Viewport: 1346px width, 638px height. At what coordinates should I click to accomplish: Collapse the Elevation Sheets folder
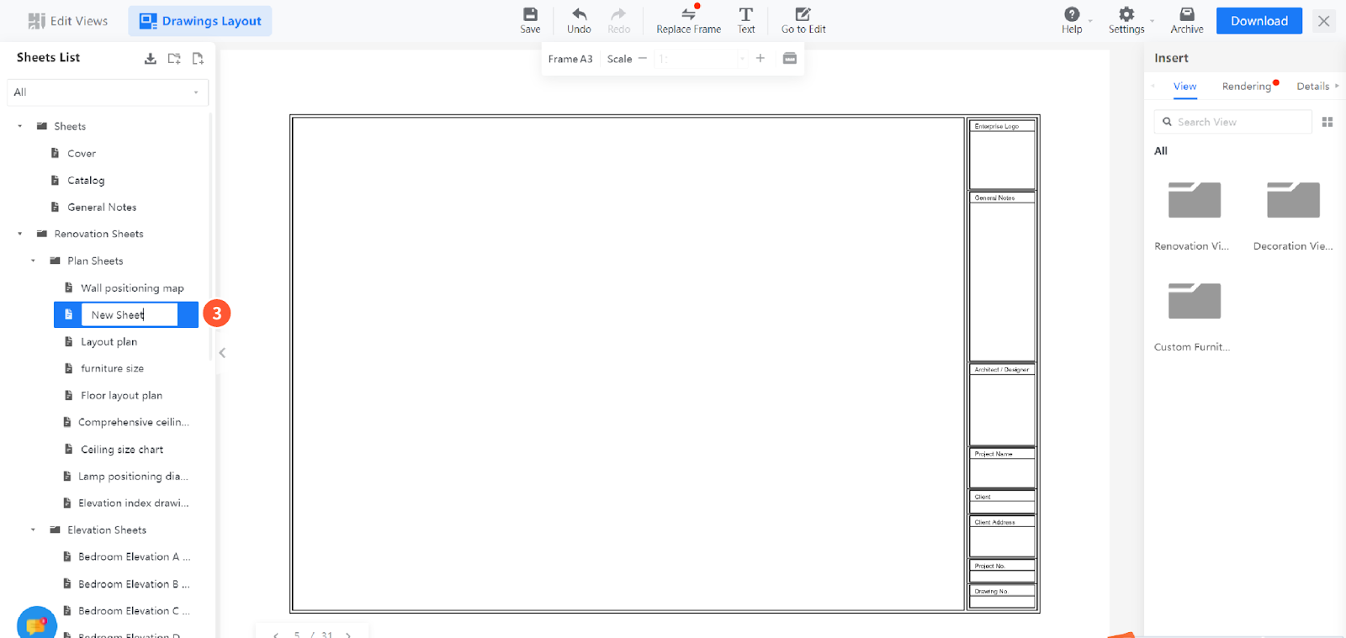click(x=34, y=530)
